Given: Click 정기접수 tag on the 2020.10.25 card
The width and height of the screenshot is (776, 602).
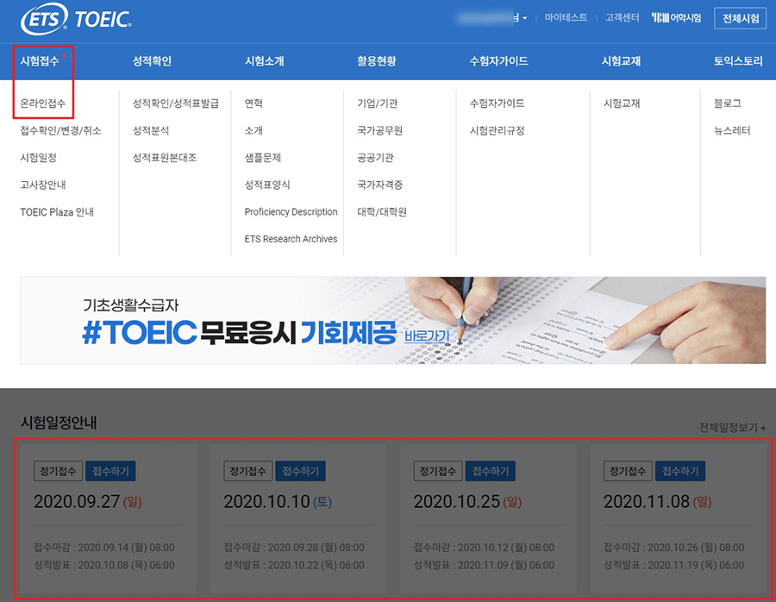Looking at the screenshot, I should (x=438, y=471).
